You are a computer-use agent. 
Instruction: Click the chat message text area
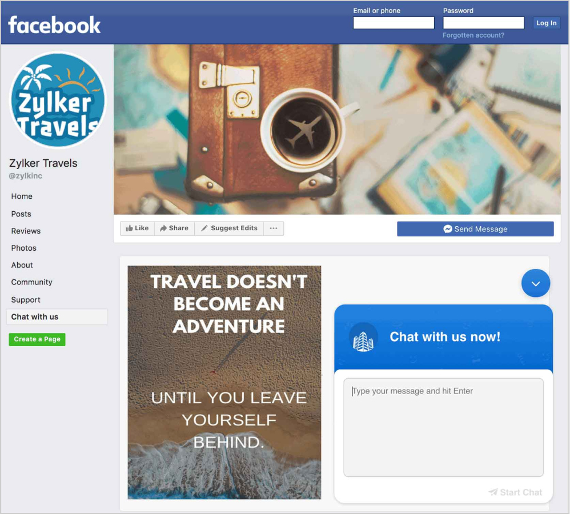click(444, 428)
